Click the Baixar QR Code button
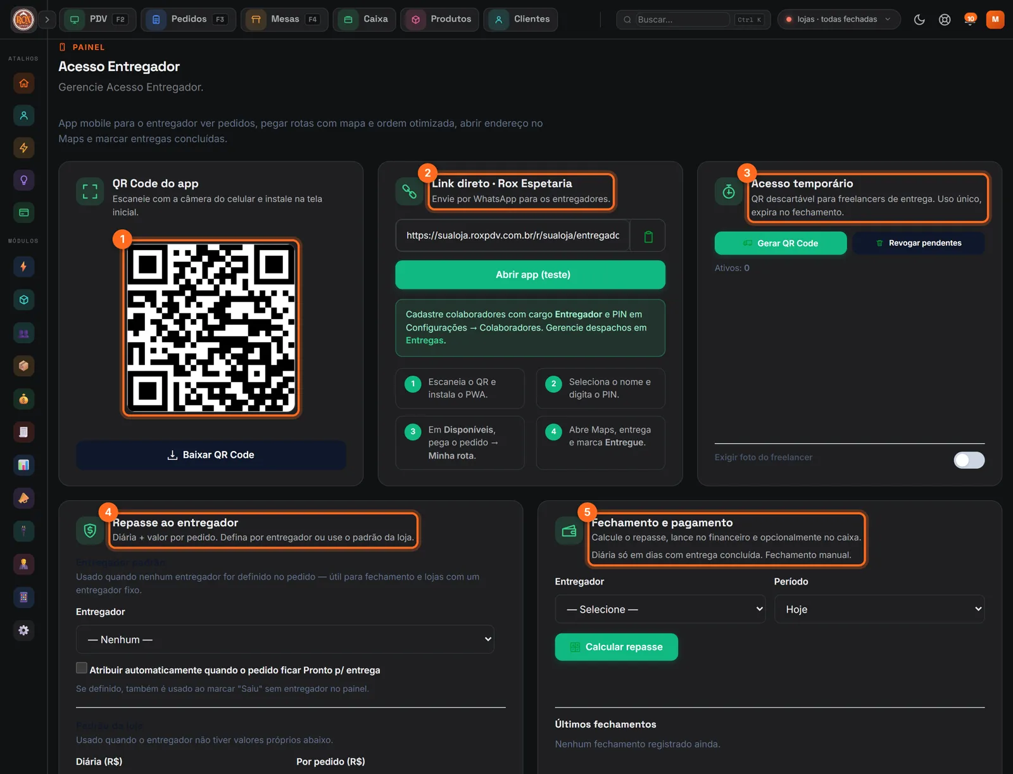 (211, 455)
